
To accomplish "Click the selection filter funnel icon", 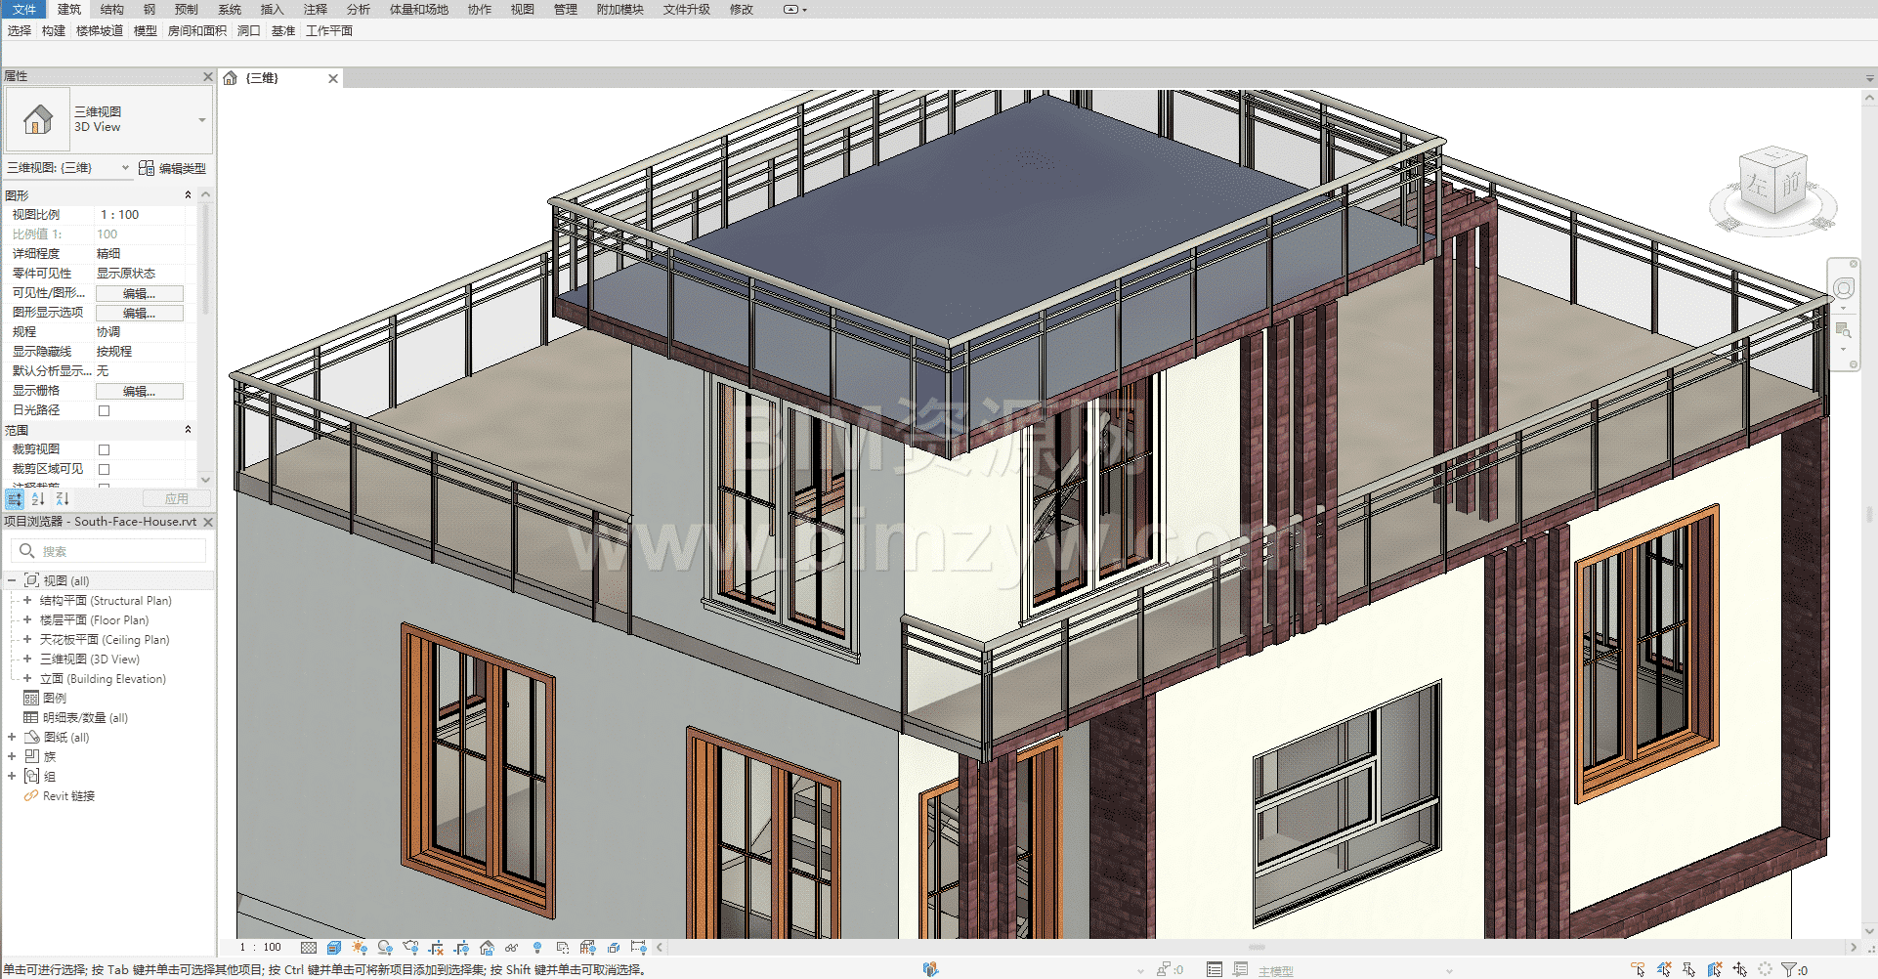I will pos(1789,969).
